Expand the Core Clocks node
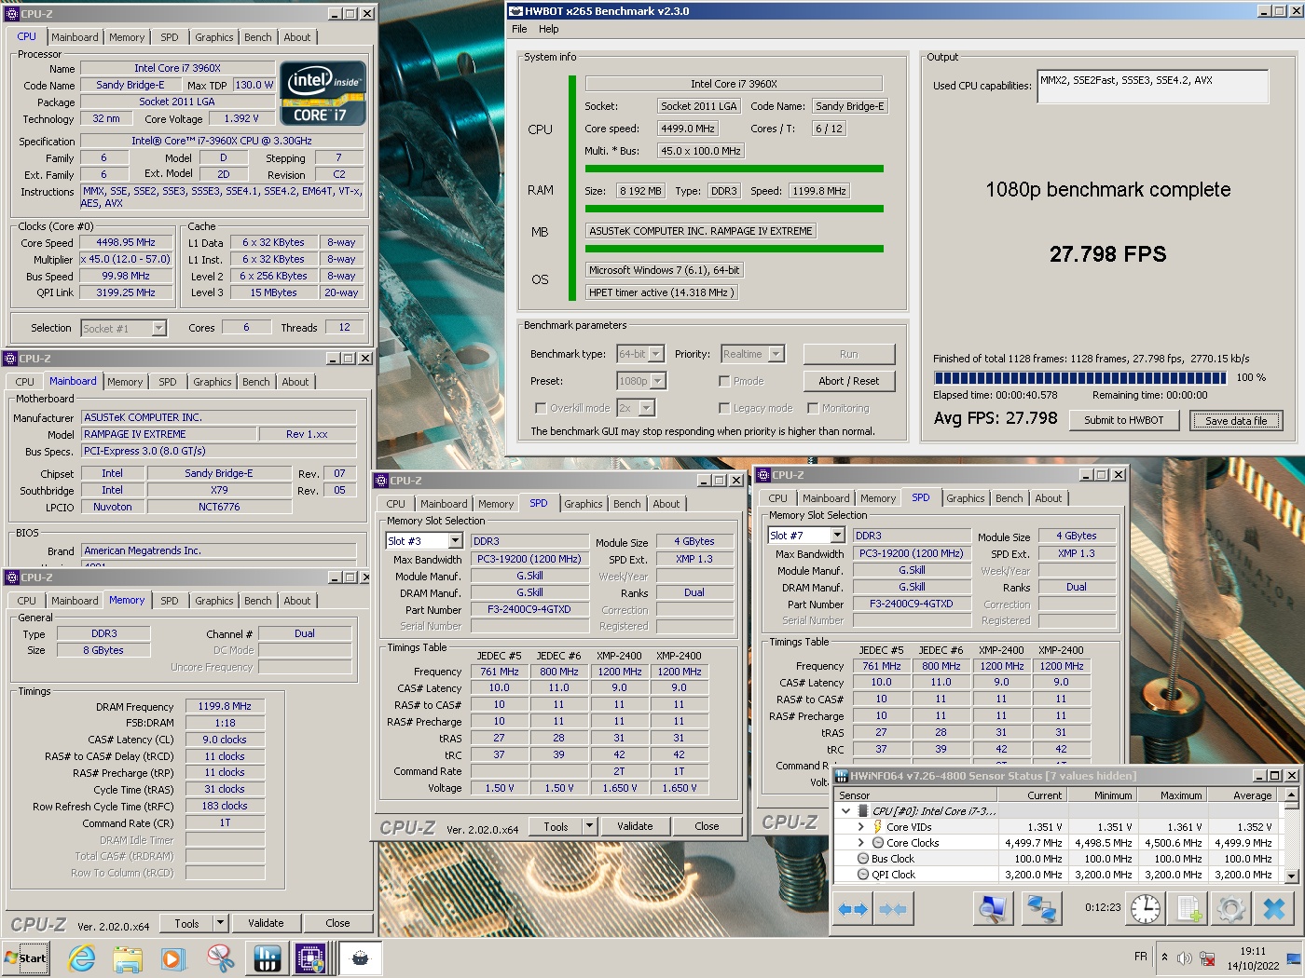 pyautogui.click(x=861, y=843)
